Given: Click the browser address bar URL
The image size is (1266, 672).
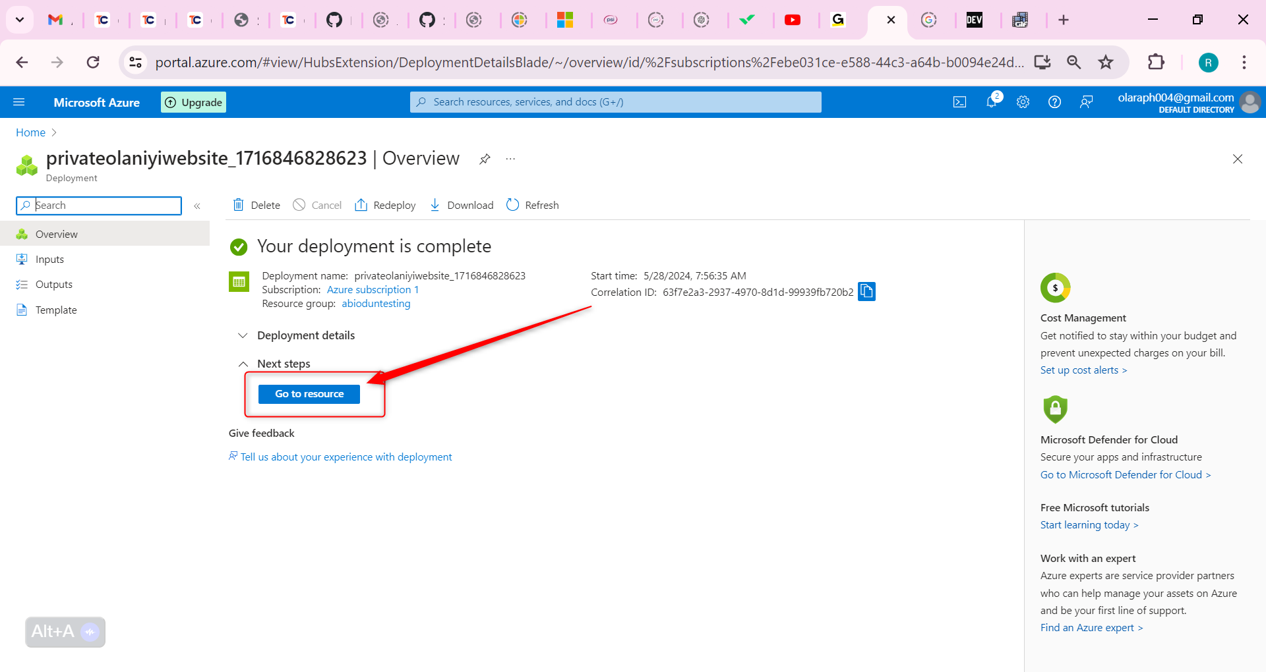Looking at the screenshot, I should 589,63.
